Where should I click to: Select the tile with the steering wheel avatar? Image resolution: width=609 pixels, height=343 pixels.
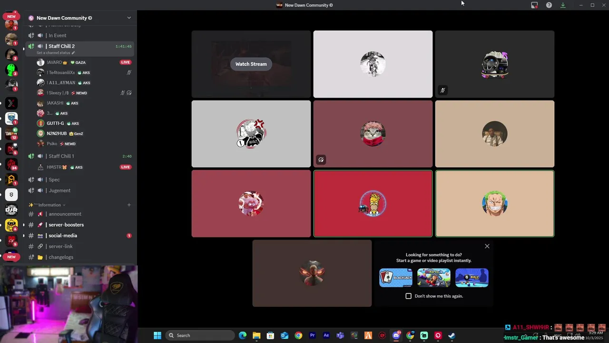[495, 64]
